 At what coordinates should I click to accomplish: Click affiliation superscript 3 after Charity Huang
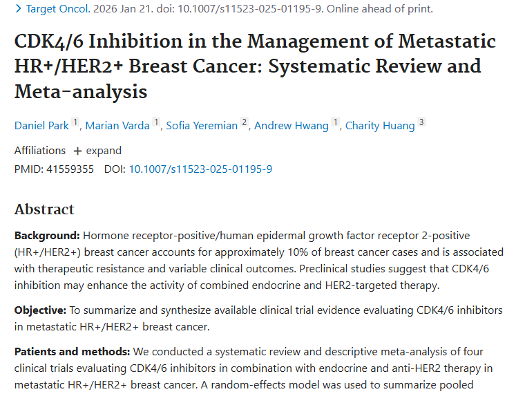pos(421,123)
